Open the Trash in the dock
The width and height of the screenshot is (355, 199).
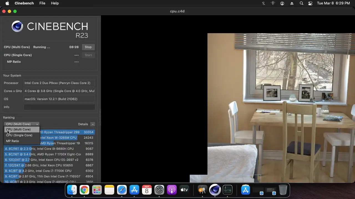click(283, 190)
